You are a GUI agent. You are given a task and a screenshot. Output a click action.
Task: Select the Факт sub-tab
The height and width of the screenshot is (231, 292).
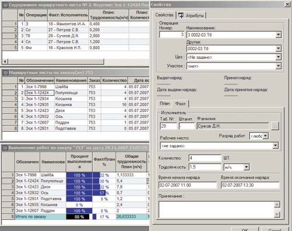point(180,104)
